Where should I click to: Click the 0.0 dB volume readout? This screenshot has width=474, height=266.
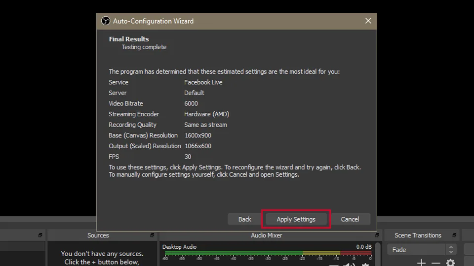pos(364,247)
